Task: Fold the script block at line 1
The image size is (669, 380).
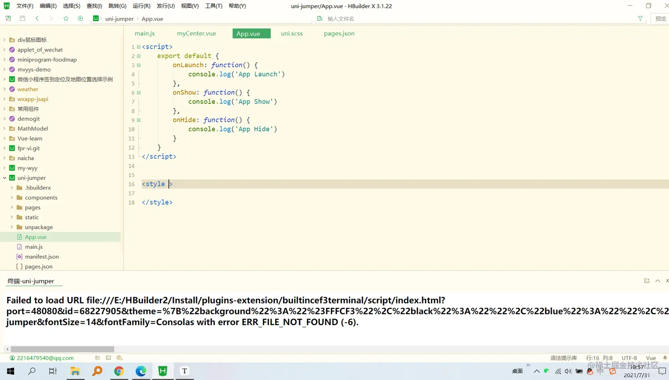Action: click(138, 47)
